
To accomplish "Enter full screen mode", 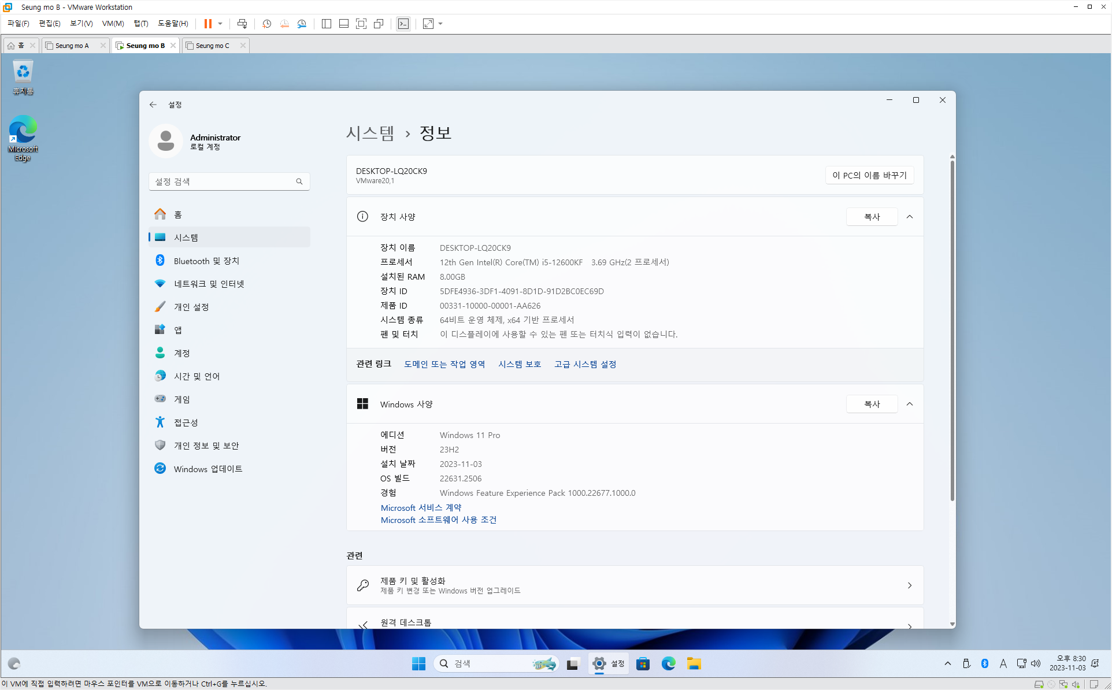I will pos(361,24).
